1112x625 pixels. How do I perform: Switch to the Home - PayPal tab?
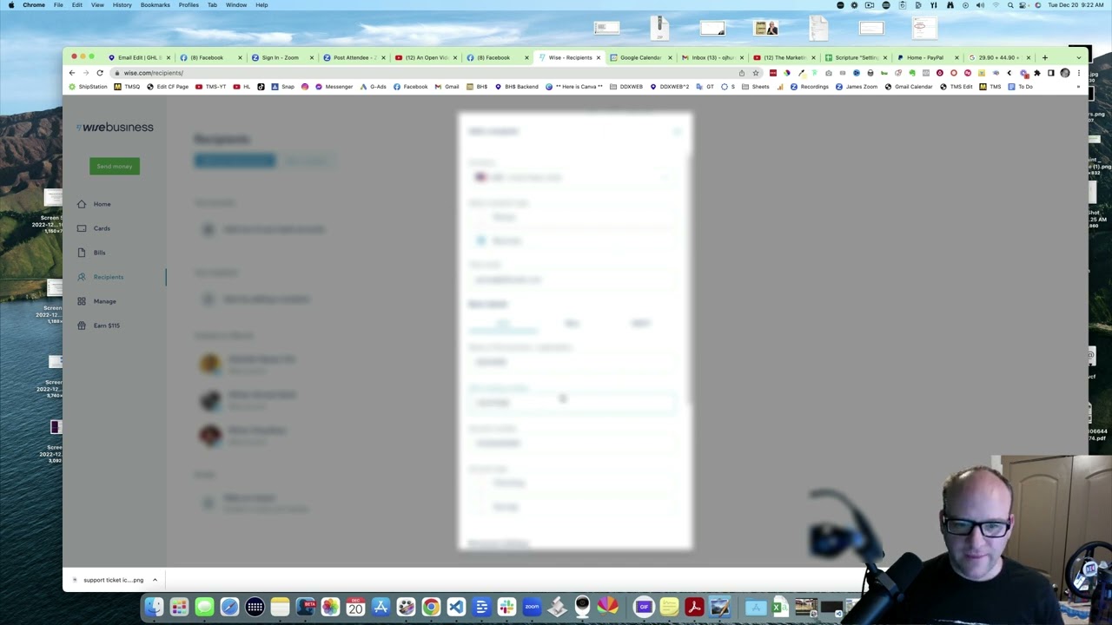[x=924, y=57]
